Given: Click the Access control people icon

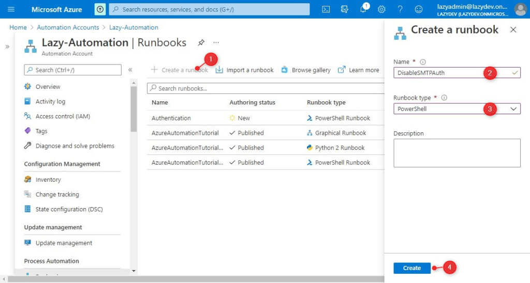Looking at the screenshot, I should (28, 116).
